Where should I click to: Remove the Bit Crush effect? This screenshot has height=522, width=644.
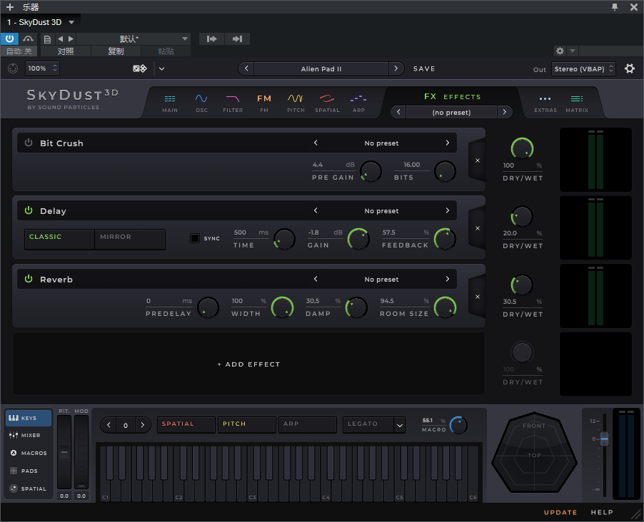click(477, 160)
